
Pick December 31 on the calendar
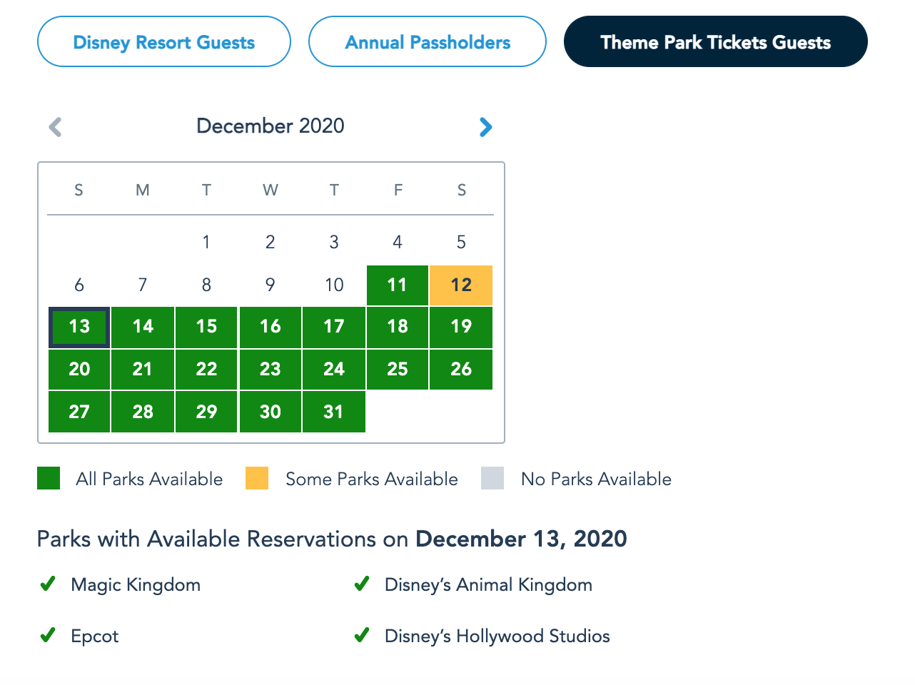[x=333, y=412]
